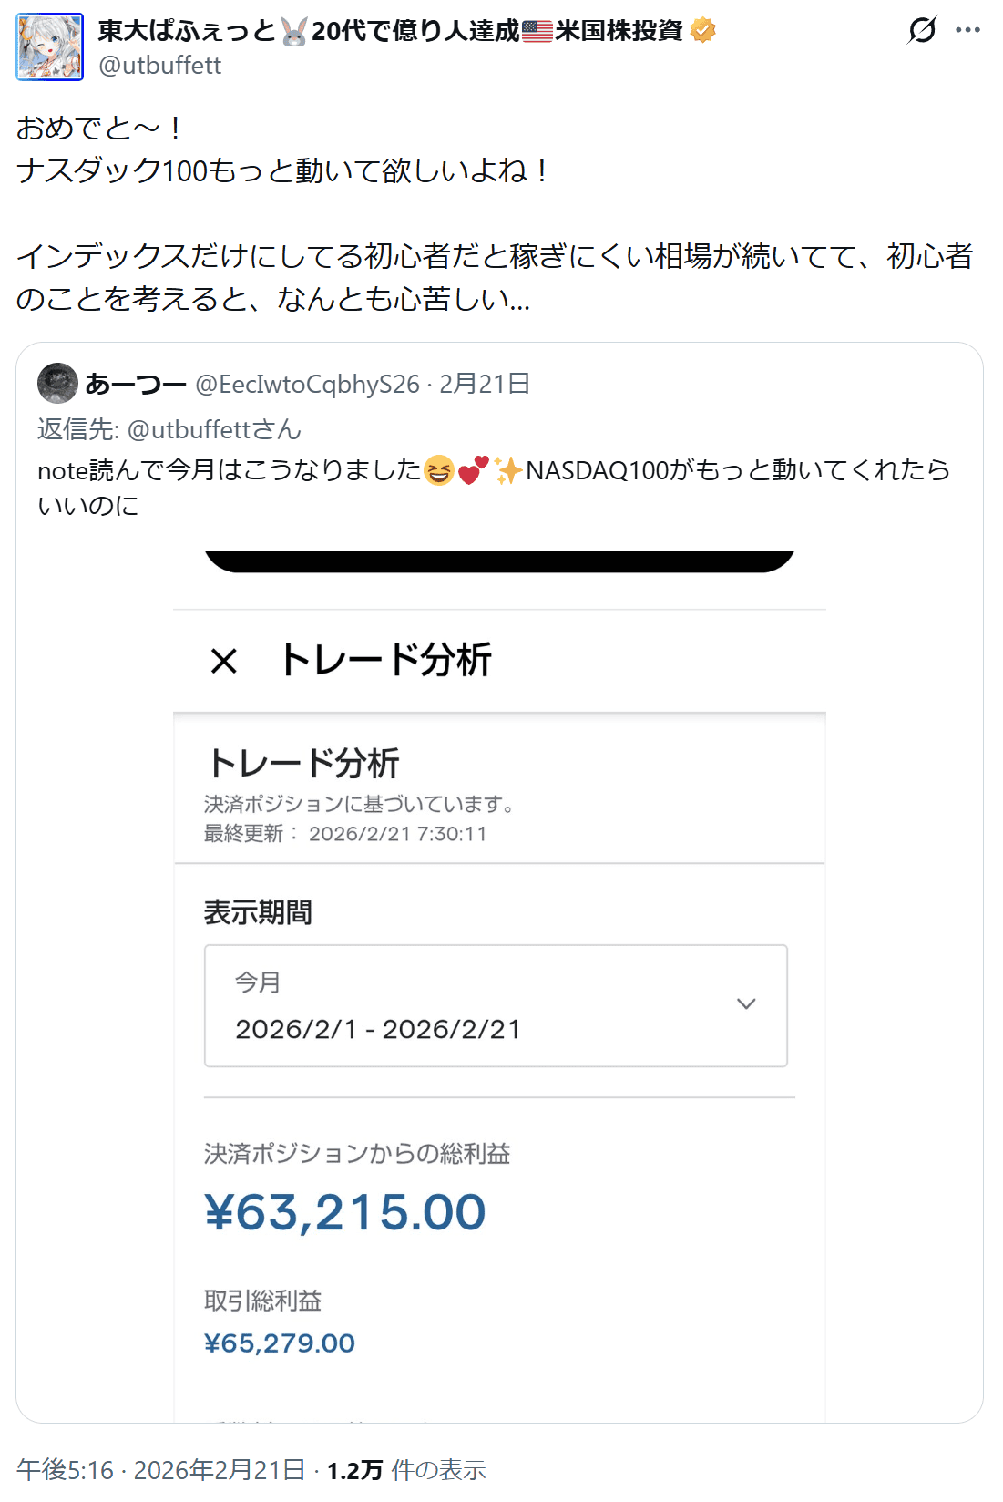The image size is (1003, 1502).
Task: Close trade analysis with the X icon
Action: point(223,661)
